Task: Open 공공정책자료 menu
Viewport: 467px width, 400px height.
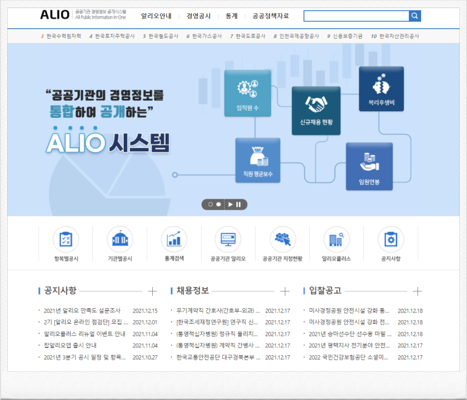Action: pos(271,16)
